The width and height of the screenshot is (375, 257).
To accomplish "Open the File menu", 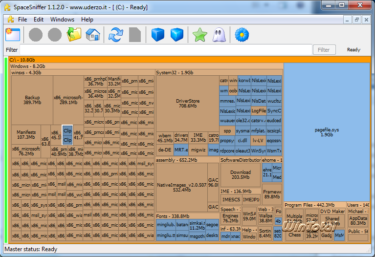I will click(22, 20).
